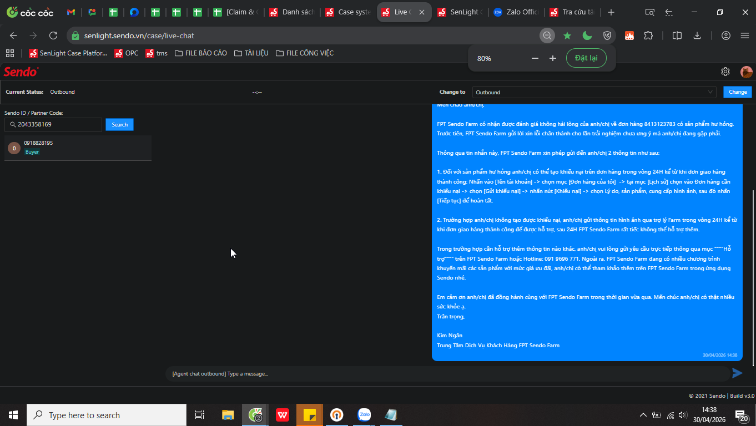
Task: Switch to the Tra cứu tab
Action: tap(572, 12)
